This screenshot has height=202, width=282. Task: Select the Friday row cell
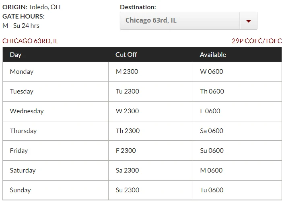[x=56, y=151]
